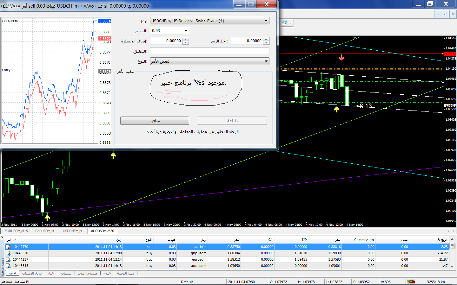Open the account history tab in terminal
Image resolution: width=457 pixels, height=285 pixels.
point(32,273)
